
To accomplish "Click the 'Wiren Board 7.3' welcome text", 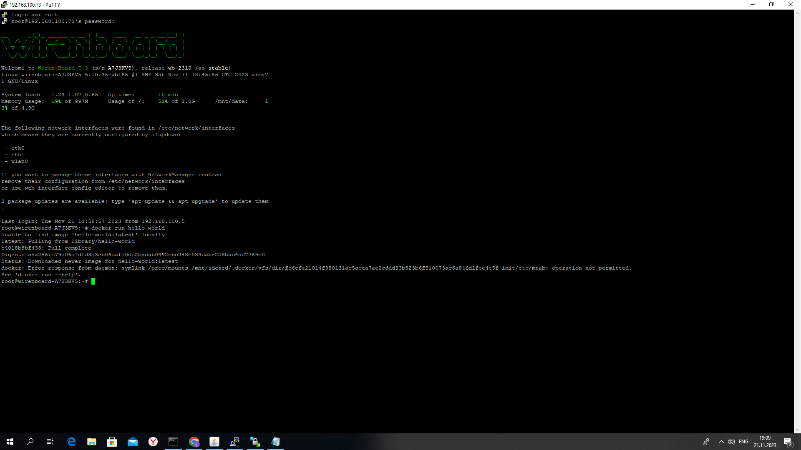I will (x=63, y=68).
